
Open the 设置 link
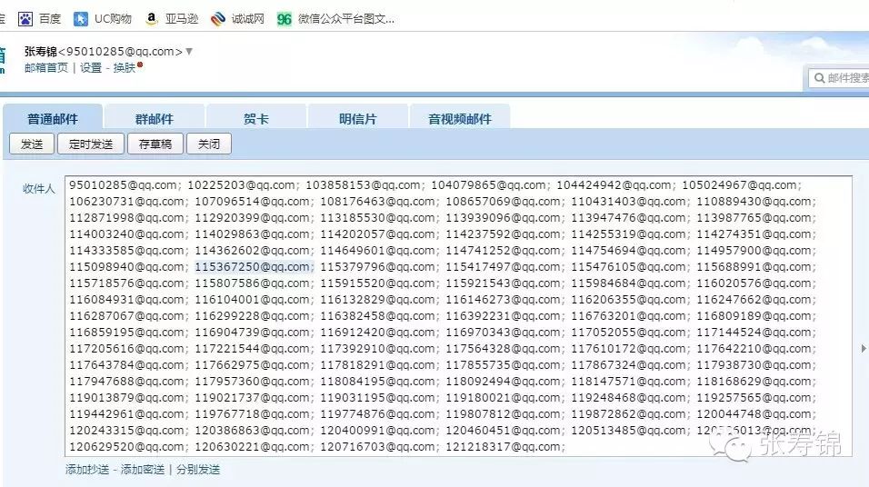(91, 67)
